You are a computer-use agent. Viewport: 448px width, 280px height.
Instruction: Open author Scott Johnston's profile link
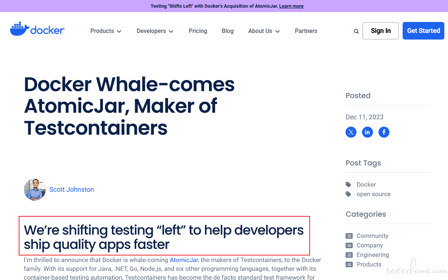72,190
